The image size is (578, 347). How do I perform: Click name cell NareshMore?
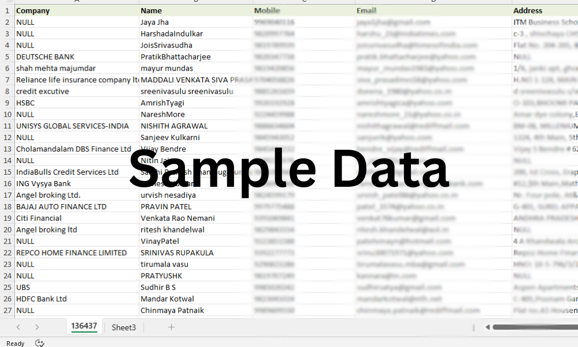[x=196, y=115]
